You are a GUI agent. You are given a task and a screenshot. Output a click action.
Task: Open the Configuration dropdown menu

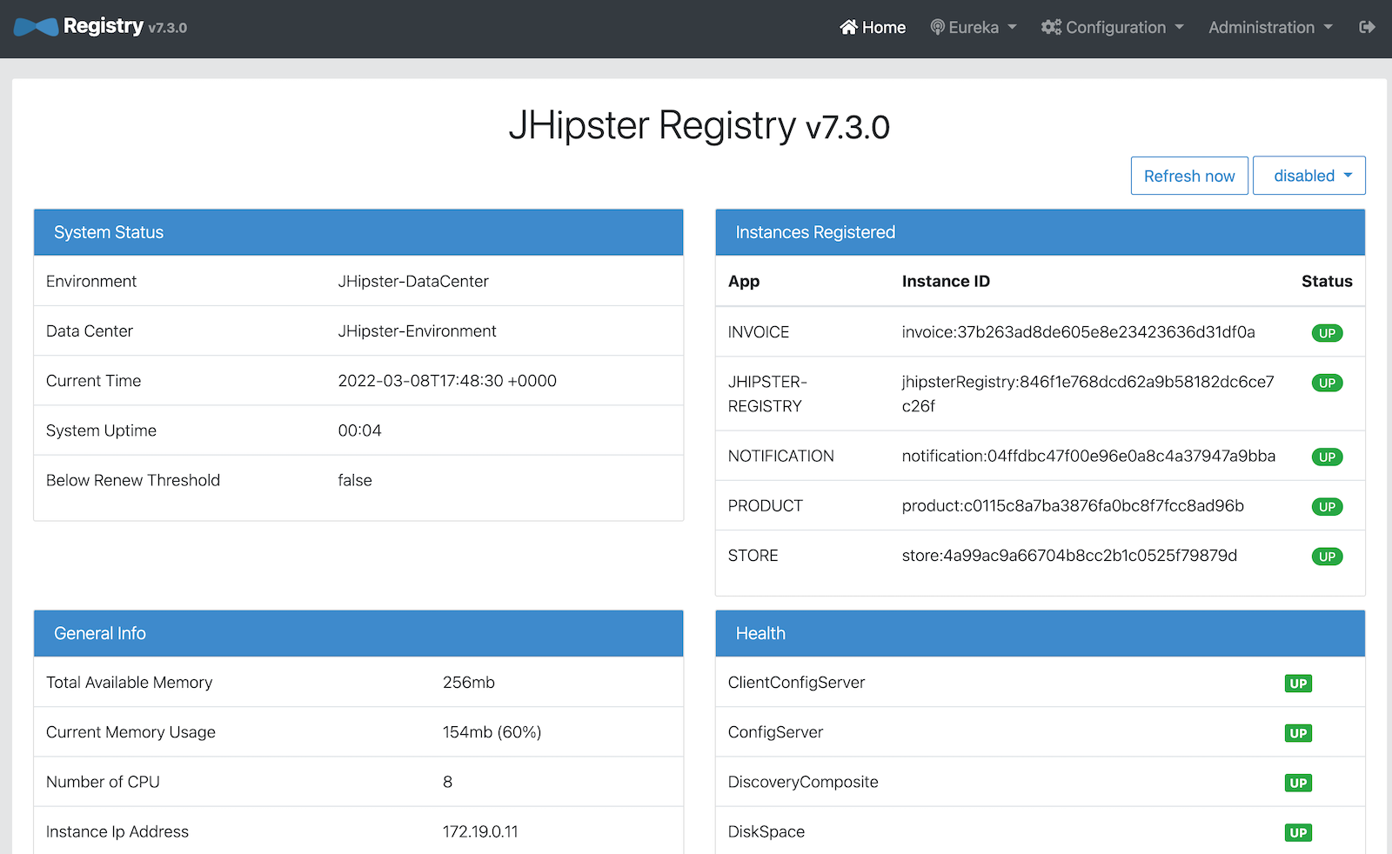(1114, 28)
